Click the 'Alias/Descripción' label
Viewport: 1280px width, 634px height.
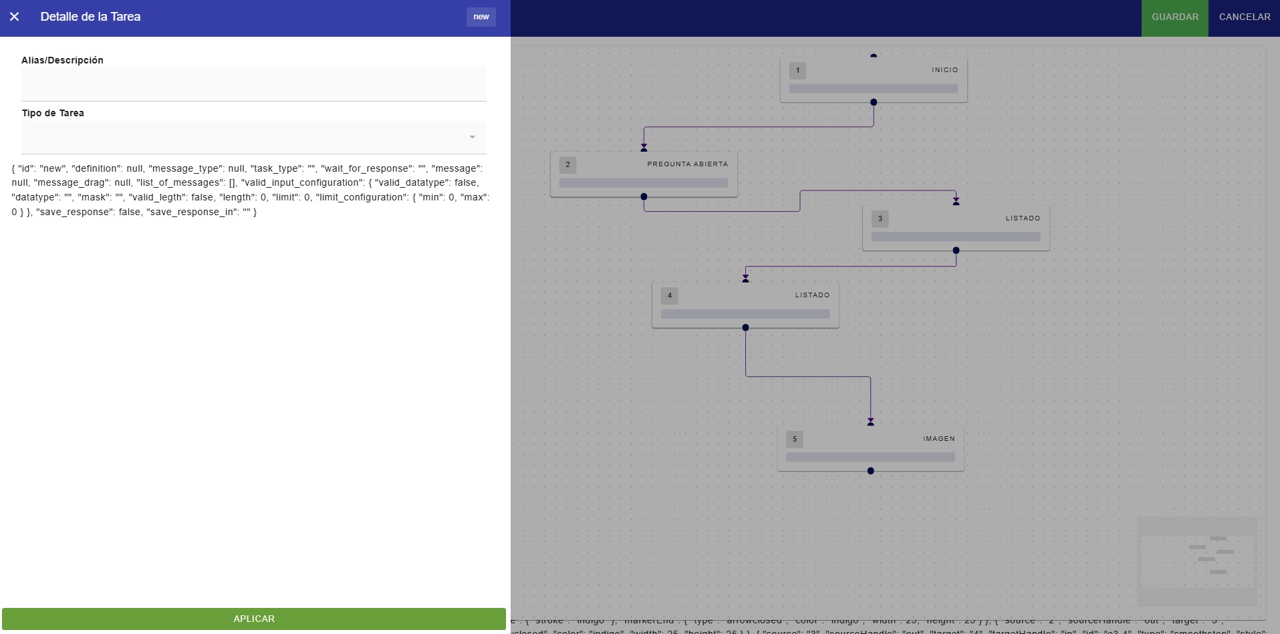click(x=62, y=60)
